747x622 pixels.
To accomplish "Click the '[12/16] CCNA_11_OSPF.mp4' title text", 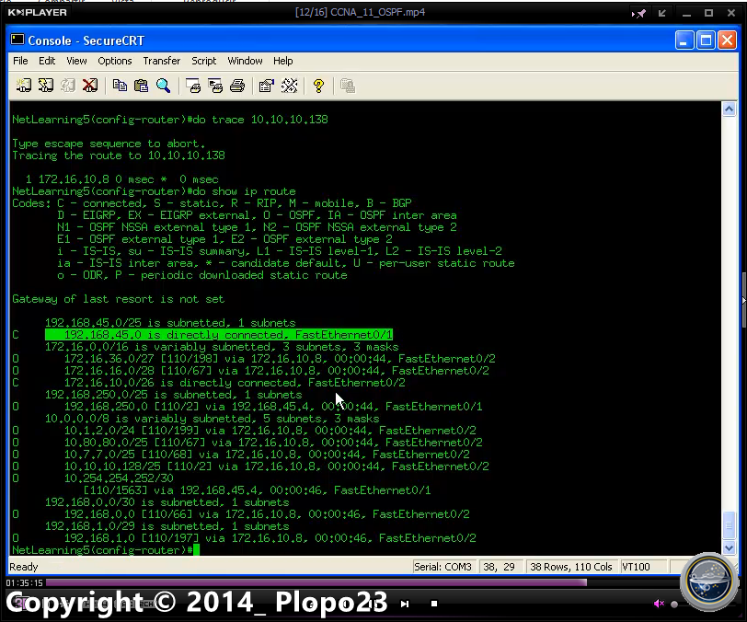I will pos(361,12).
